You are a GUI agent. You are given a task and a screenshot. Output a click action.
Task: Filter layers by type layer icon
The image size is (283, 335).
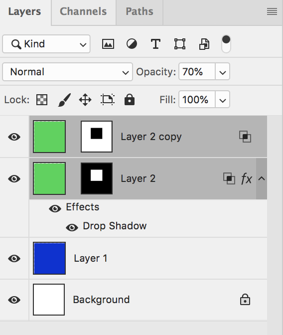pyautogui.click(x=156, y=44)
